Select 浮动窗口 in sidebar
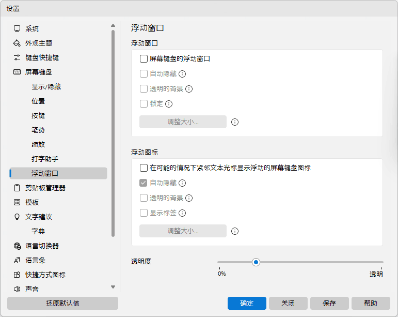This screenshot has height=317, width=398. 58,173
